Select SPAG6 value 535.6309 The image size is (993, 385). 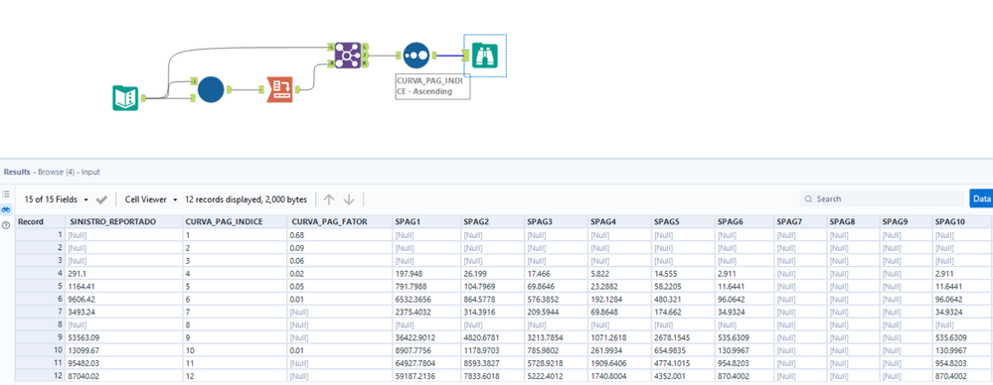[745, 337]
